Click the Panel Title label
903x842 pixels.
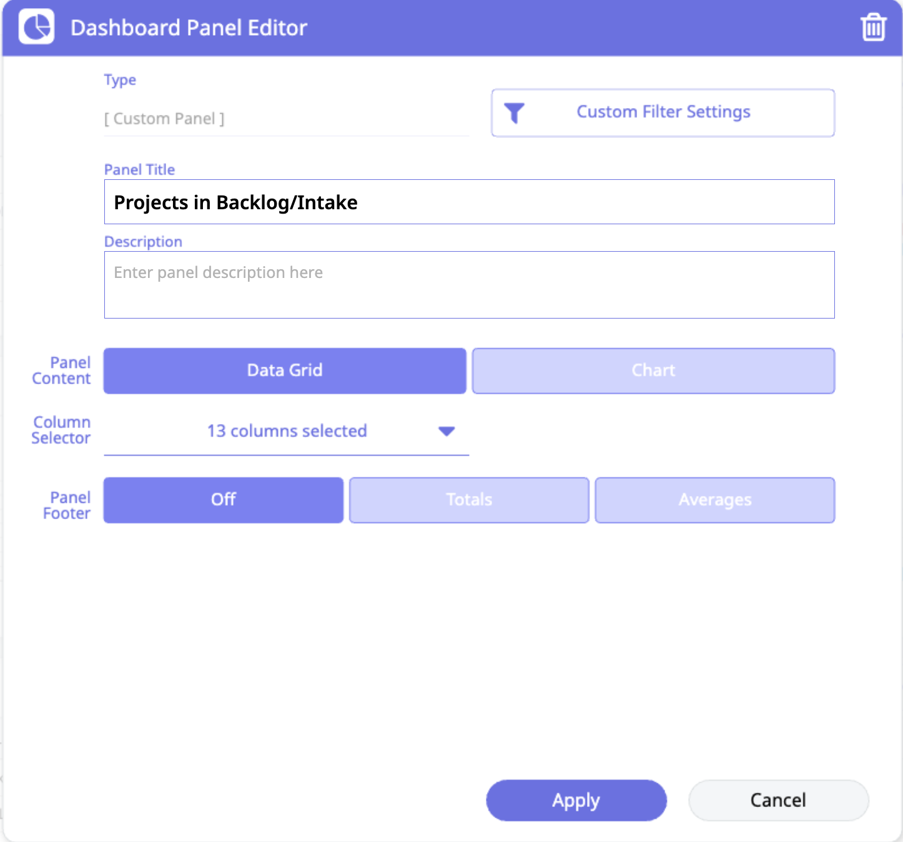coord(139,170)
